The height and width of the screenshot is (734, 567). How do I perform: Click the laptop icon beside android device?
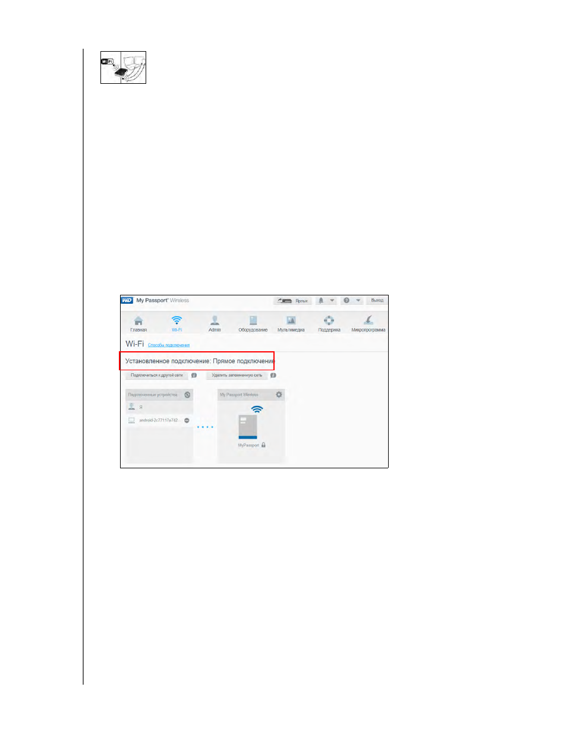click(x=132, y=421)
